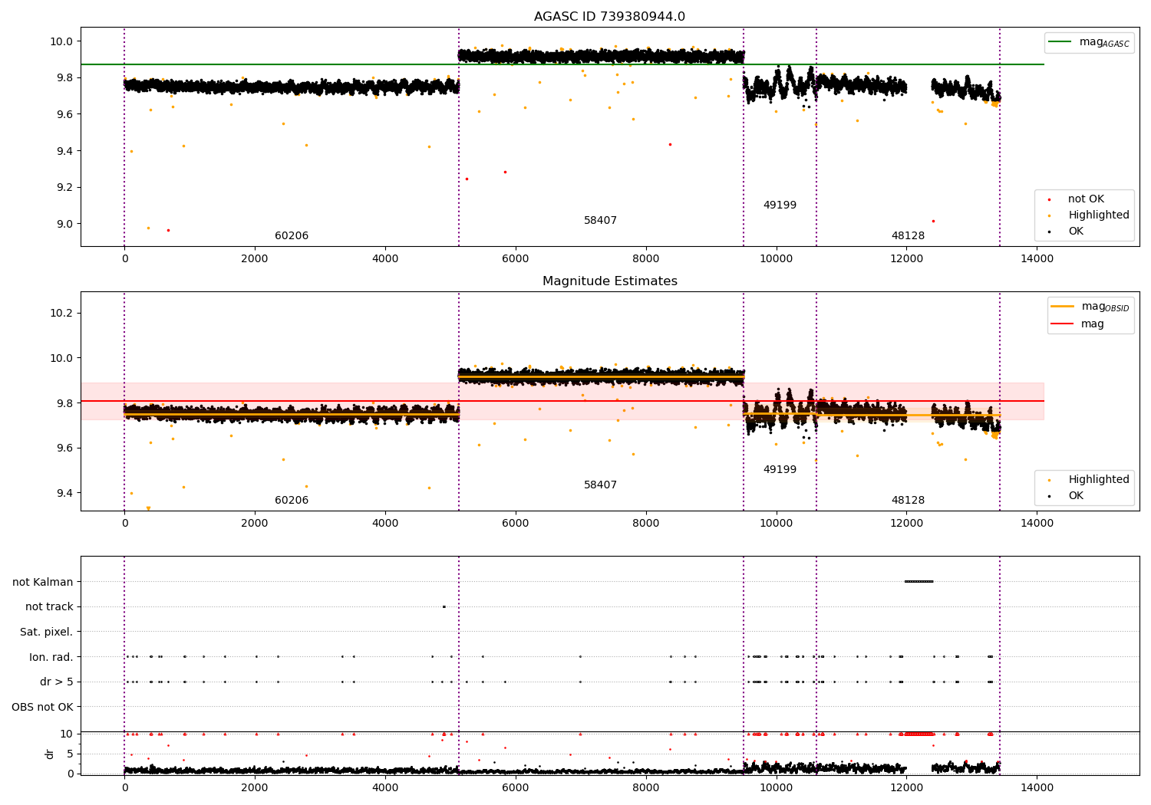Click the orange line sample beside mag OBSID legend
This screenshot has height=805, width=1151.
coord(1063,307)
